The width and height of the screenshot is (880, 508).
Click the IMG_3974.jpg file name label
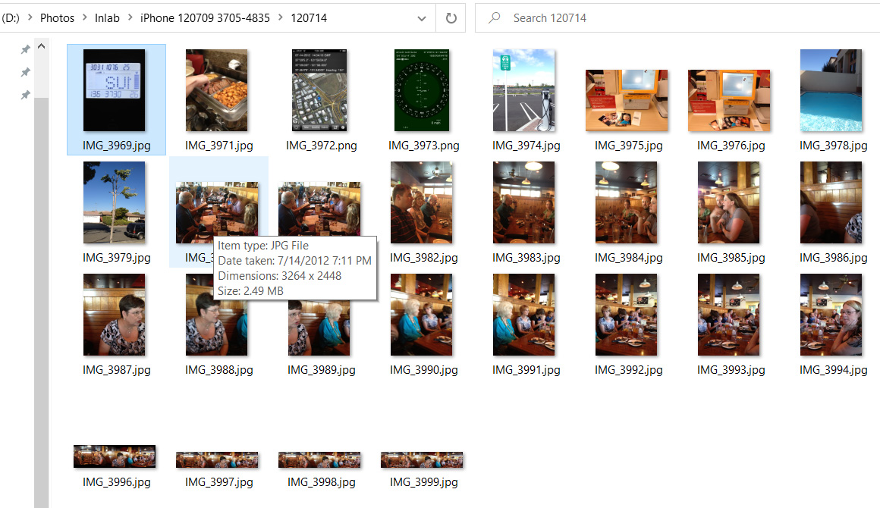click(526, 146)
